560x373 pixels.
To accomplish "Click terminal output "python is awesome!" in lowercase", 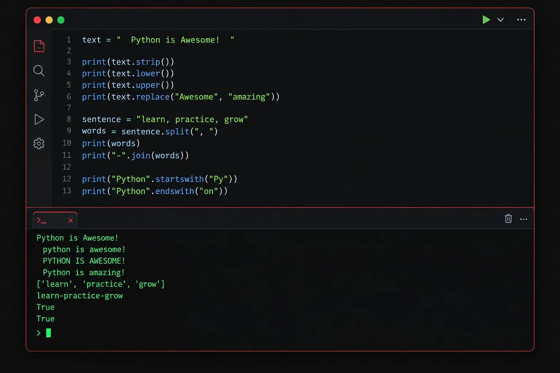I will 84,250.
